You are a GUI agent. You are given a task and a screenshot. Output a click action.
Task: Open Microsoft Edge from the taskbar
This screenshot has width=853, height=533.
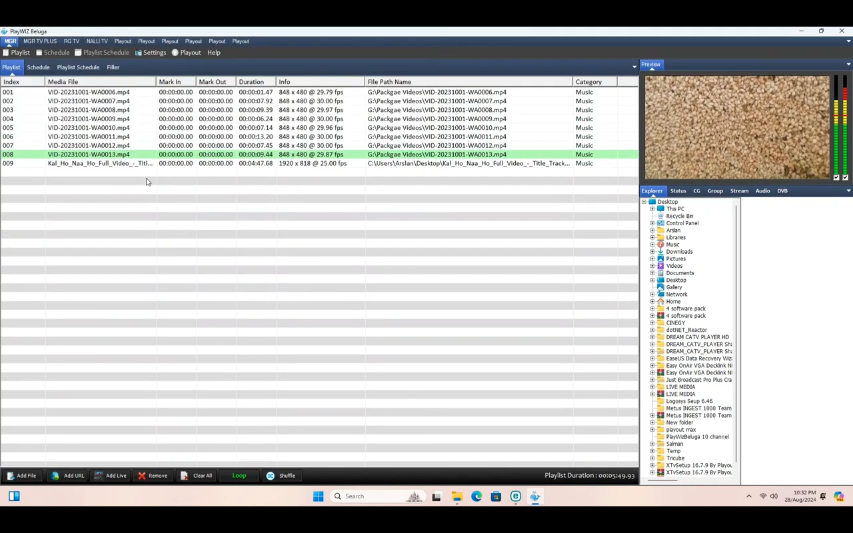coord(476,496)
